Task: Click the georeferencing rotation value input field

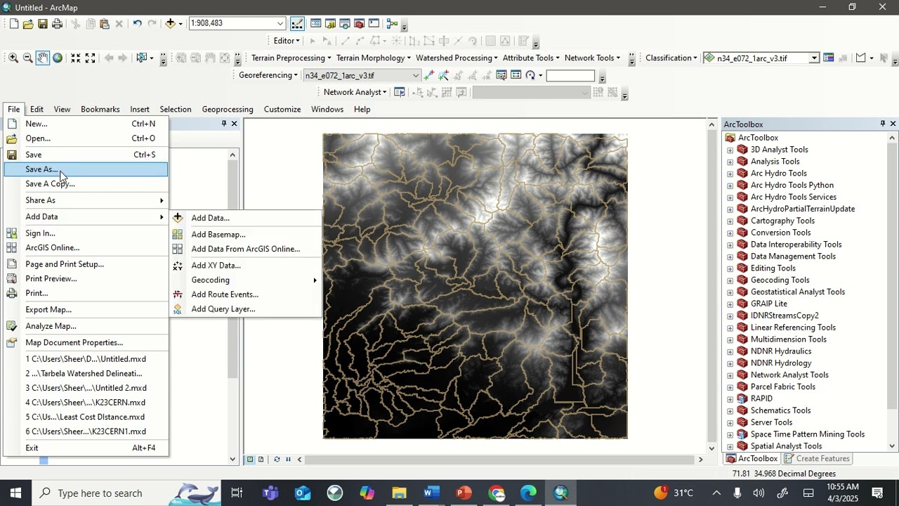Action: (570, 76)
